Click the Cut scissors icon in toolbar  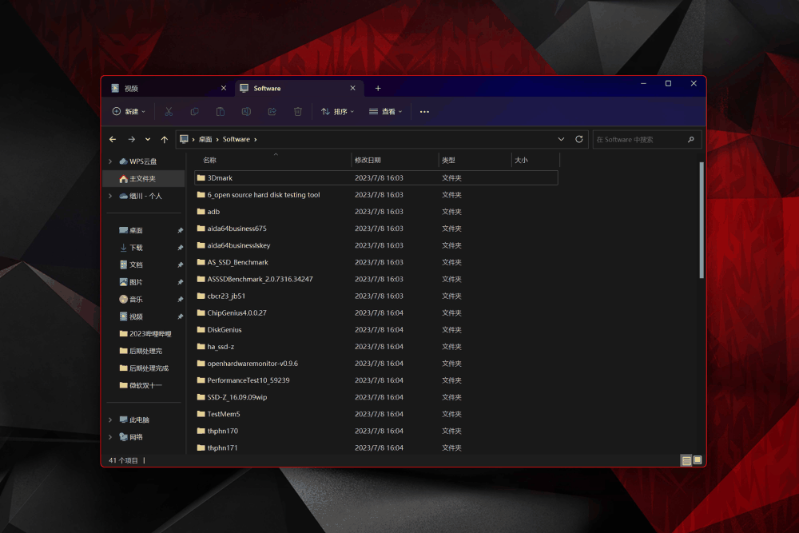point(169,112)
